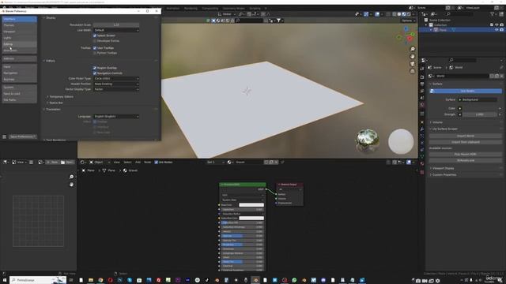
Task: Expand Viewport Display panel
Action: (443, 168)
